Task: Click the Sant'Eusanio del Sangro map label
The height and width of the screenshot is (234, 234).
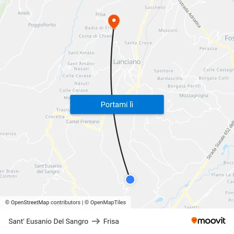Action: [x=48, y=168]
